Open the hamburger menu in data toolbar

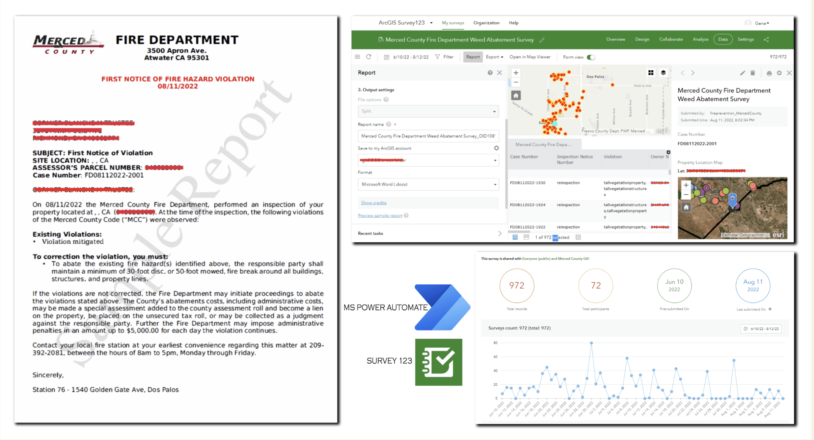click(357, 57)
